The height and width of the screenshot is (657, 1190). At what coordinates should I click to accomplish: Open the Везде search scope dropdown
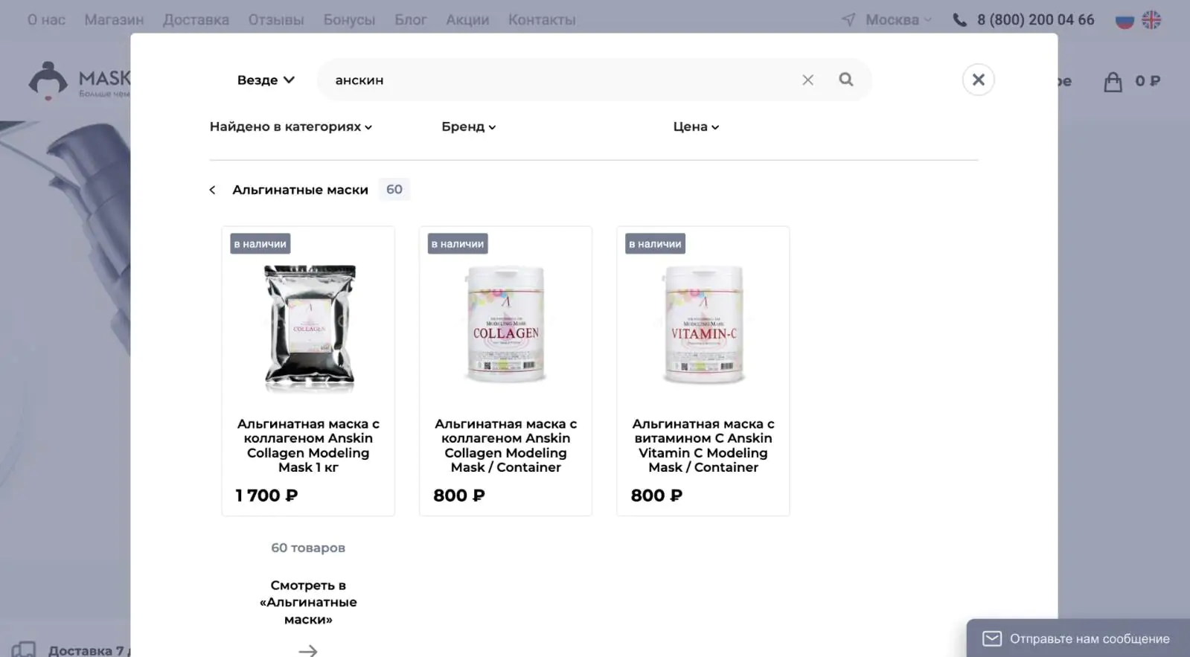tap(266, 80)
